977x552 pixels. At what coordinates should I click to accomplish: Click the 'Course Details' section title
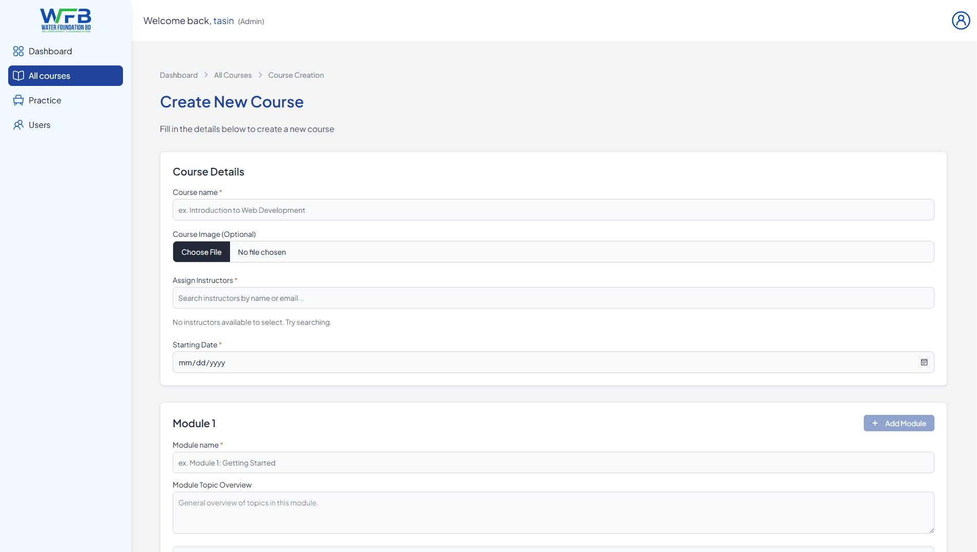(209, 172)
